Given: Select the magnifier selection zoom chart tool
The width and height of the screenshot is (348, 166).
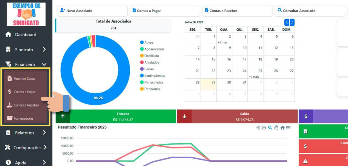Looking at the screenshot, I should 270,128.
